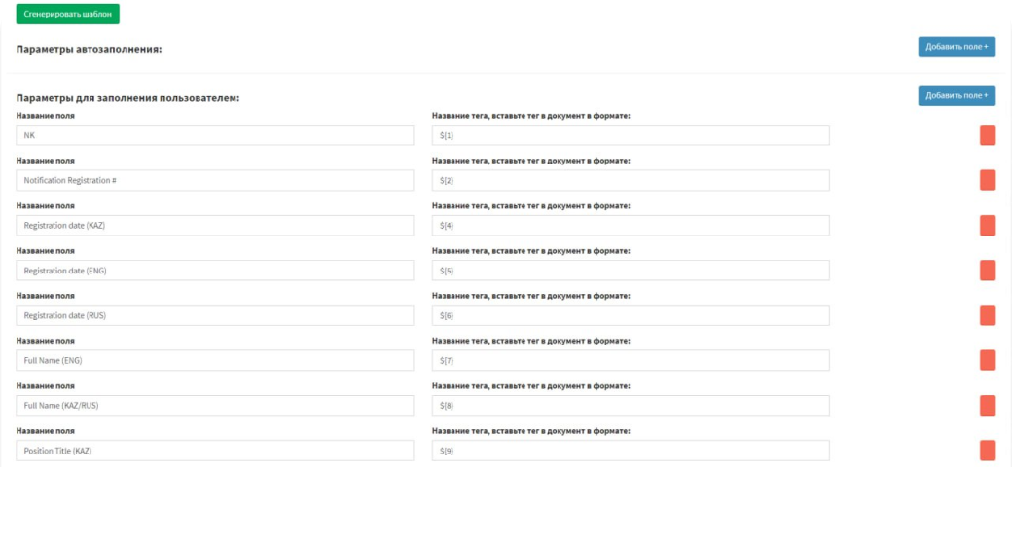Select the ${1} tag name input
1012x545 pixels.
(x=631, y=135)
